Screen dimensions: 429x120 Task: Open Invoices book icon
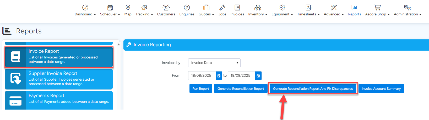(237, 7)
